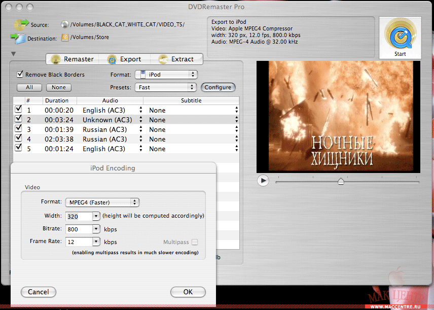Confirm iPod Encoding with OK

click(x=188, y=292)
